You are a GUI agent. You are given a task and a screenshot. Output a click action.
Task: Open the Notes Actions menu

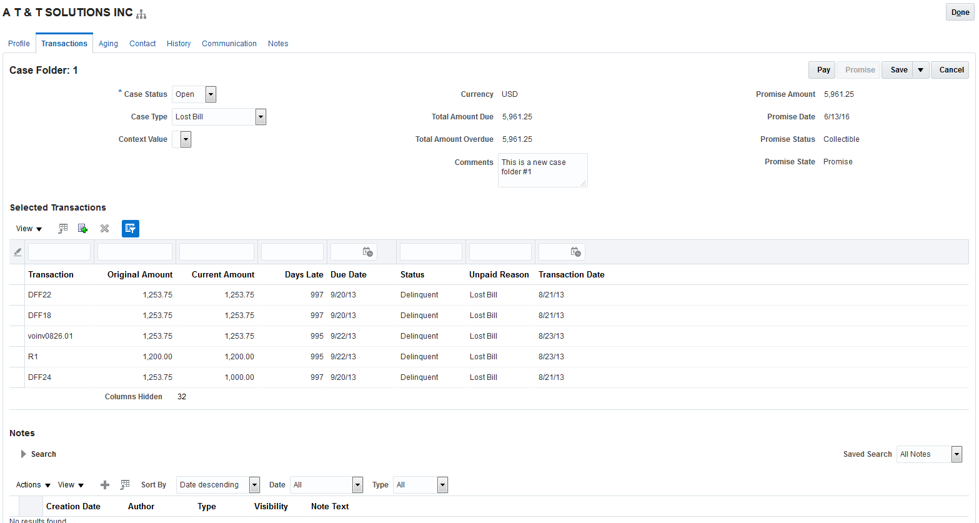[33, 485]
